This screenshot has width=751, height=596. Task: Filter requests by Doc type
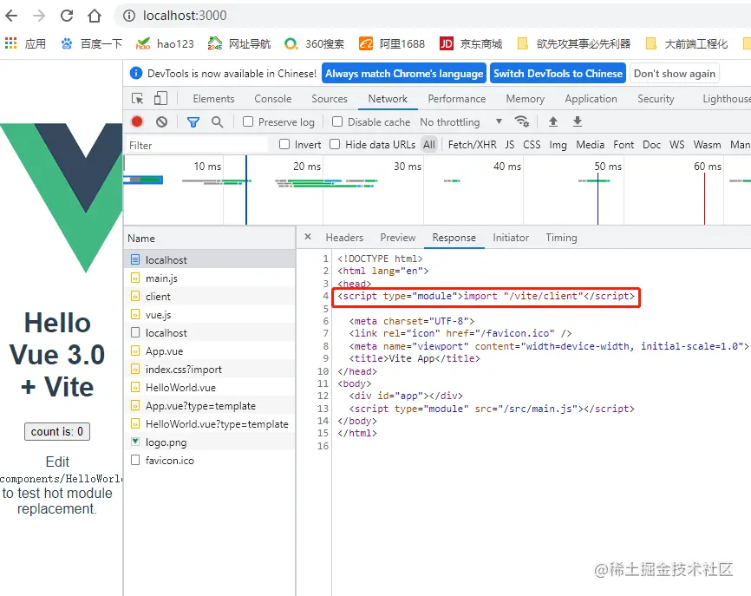pos(652,145)
